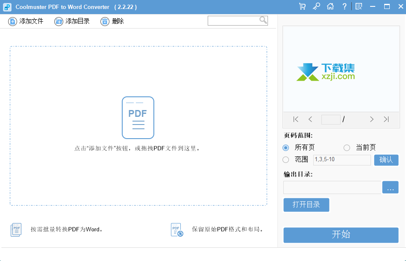Select the Range (范围) radio button

(x=285, y=159)
